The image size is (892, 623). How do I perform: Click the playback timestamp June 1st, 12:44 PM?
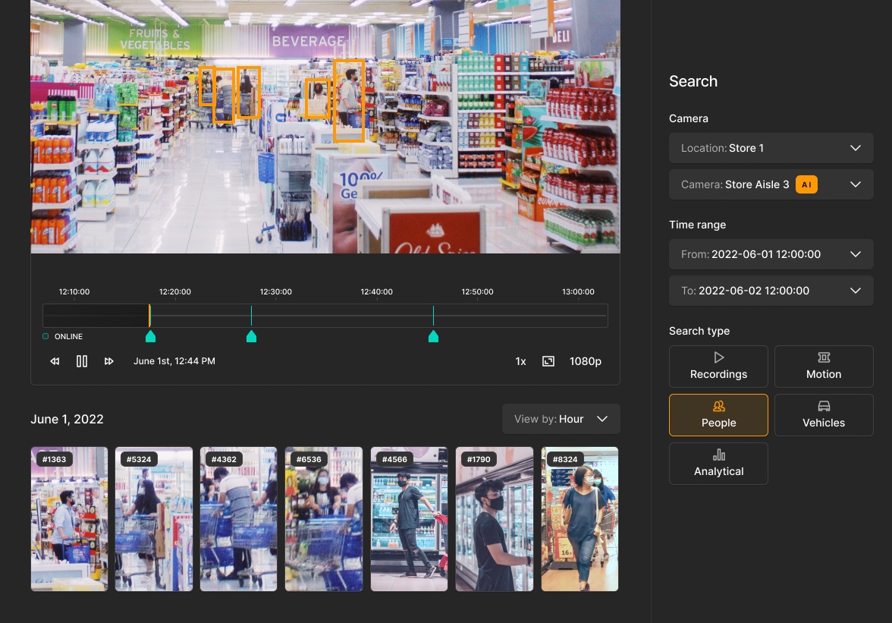point(174,361)
